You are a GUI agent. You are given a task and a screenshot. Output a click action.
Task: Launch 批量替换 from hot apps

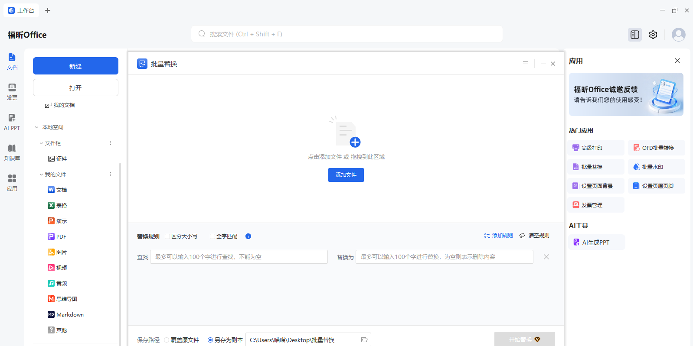click(596, 167)
